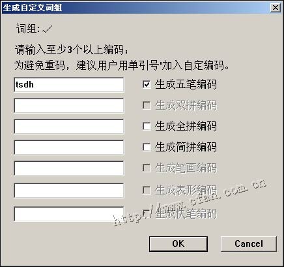This screenshot has width=284, height=267.
Task: Click the 词组 label with checkmark
Action: click(34, 29)
